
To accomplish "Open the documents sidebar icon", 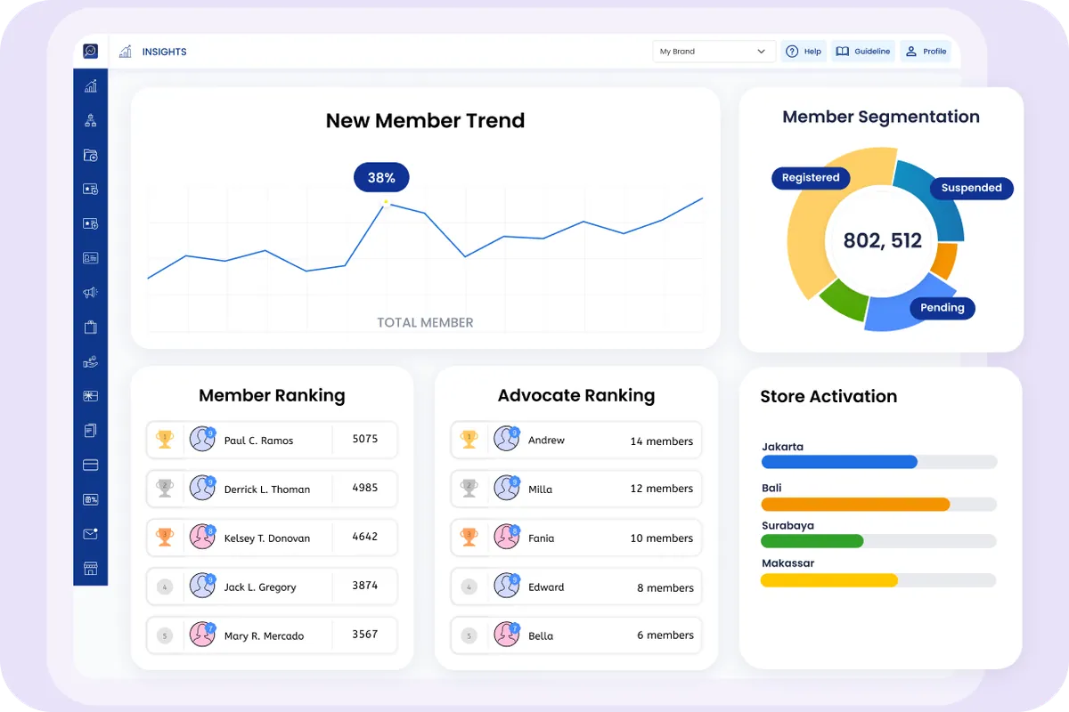I will pyautogui.click(x=90, y=430).
